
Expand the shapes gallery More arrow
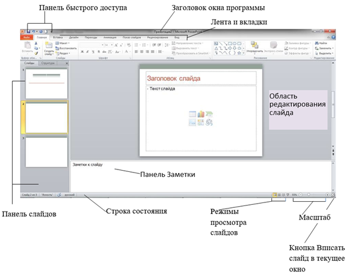[x=244, y=53]
